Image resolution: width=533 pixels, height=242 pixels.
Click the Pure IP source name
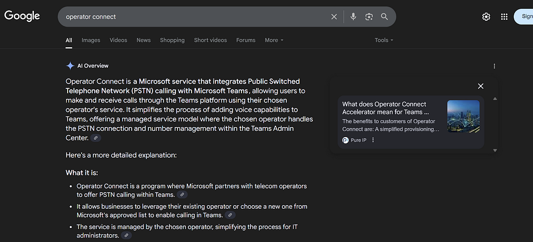click(x=359, y=140)
